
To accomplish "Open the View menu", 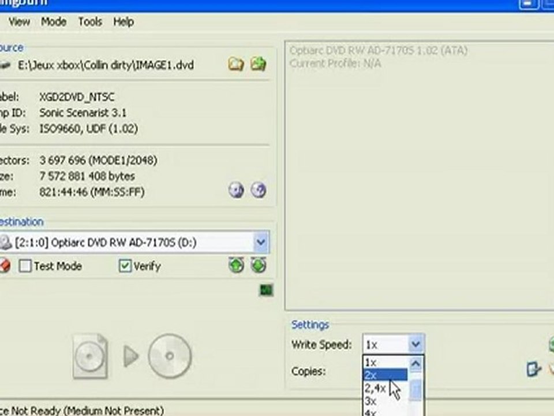I will [19, 22].
